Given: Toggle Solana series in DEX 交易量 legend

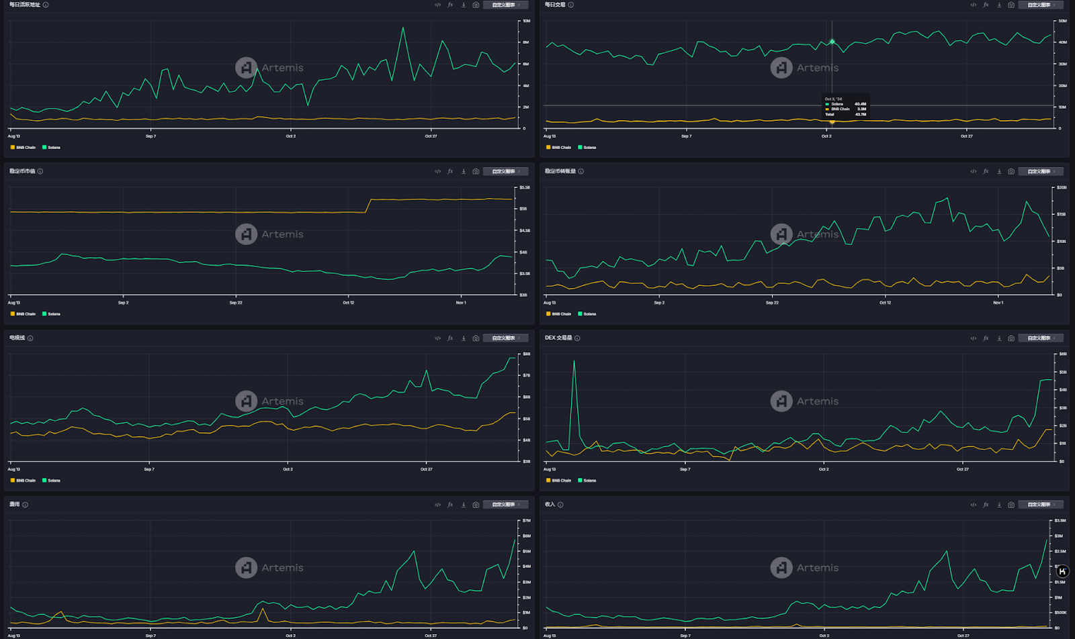Looking at the screenshot, I should pos(587,481).
